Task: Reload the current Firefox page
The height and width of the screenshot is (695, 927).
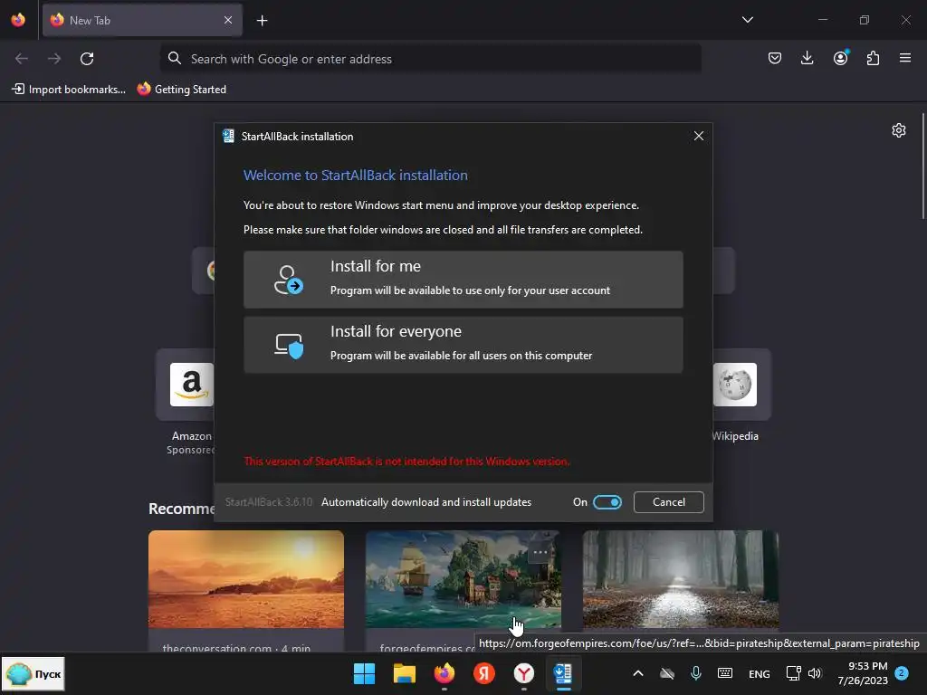Action: pos(87,59)
